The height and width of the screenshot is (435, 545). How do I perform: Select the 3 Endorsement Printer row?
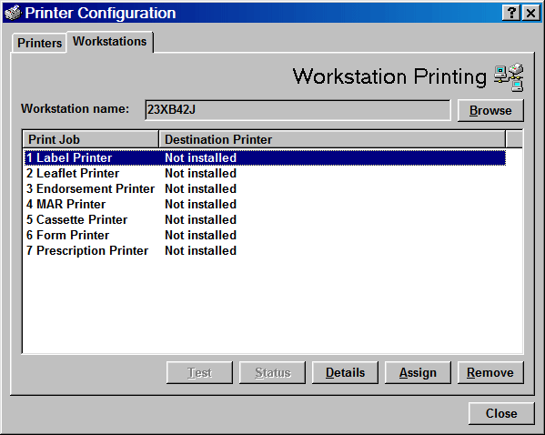click(265, 188)
